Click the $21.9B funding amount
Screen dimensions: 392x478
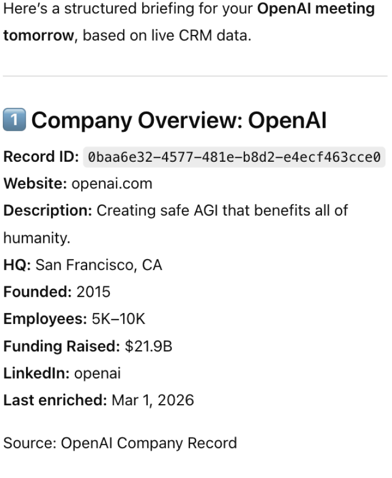(148, 346)
